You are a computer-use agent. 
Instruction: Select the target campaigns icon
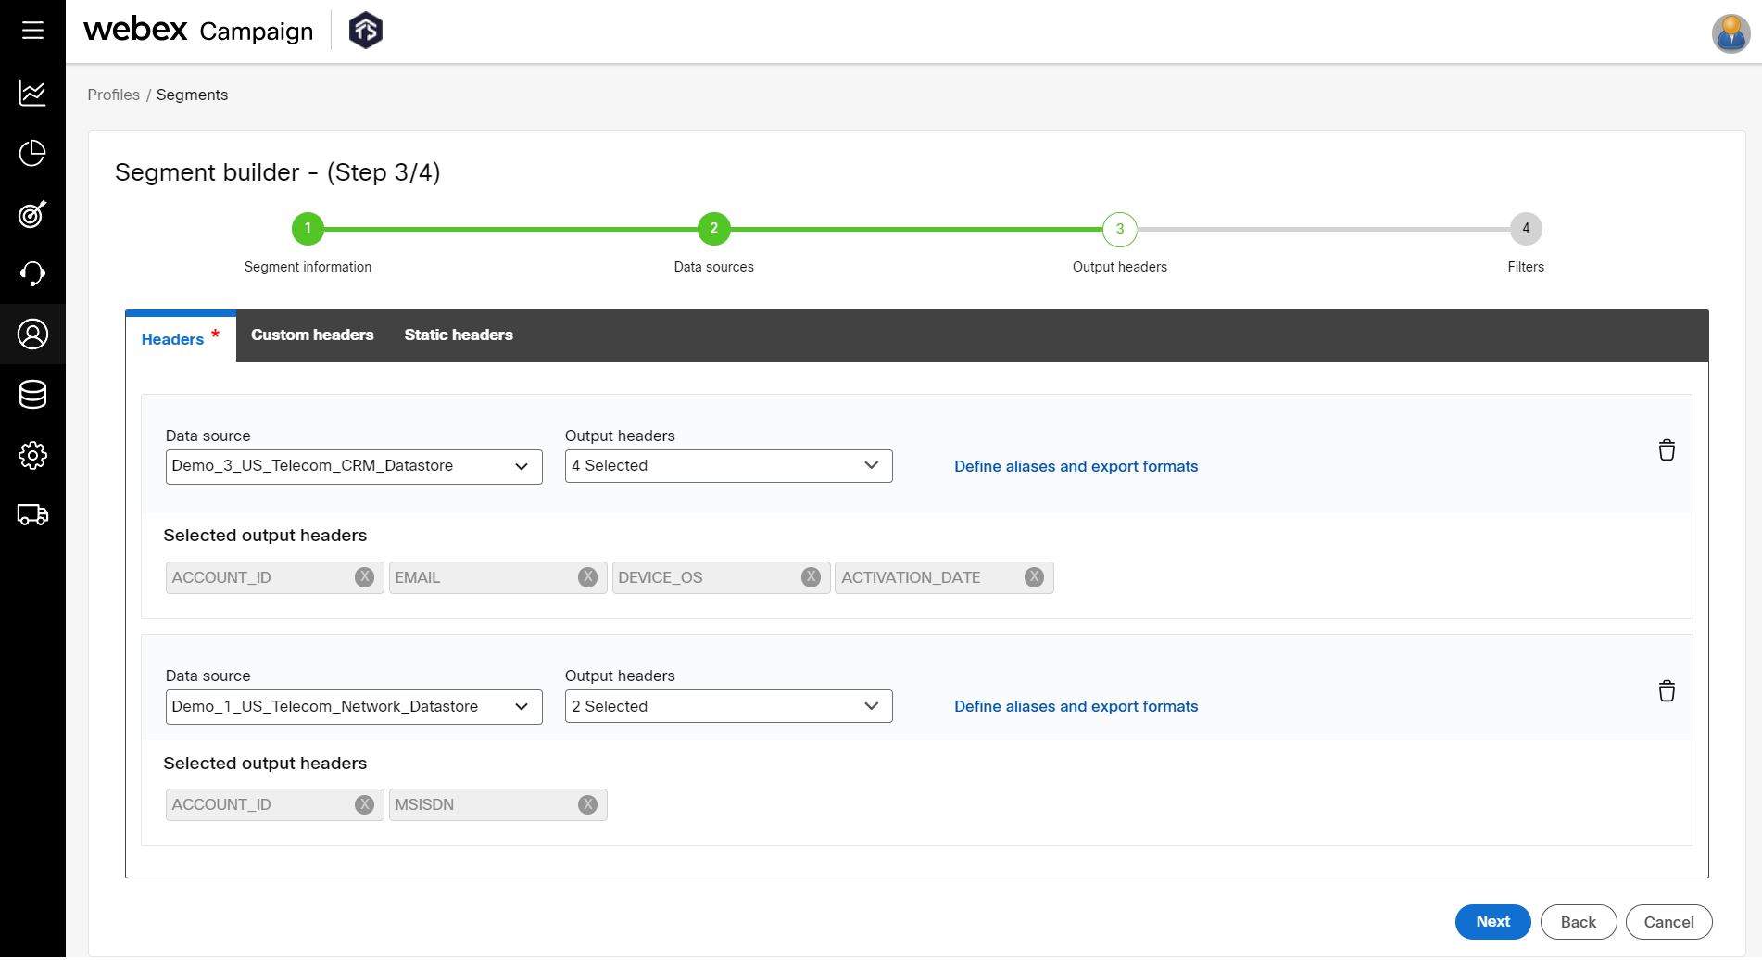[32, 215]
